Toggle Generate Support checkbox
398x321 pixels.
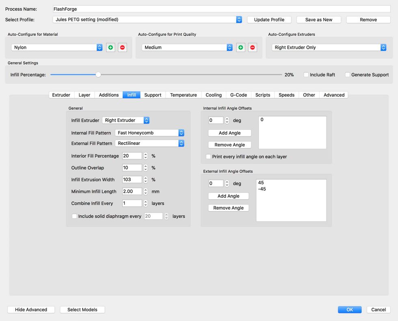tap(348, 75)
